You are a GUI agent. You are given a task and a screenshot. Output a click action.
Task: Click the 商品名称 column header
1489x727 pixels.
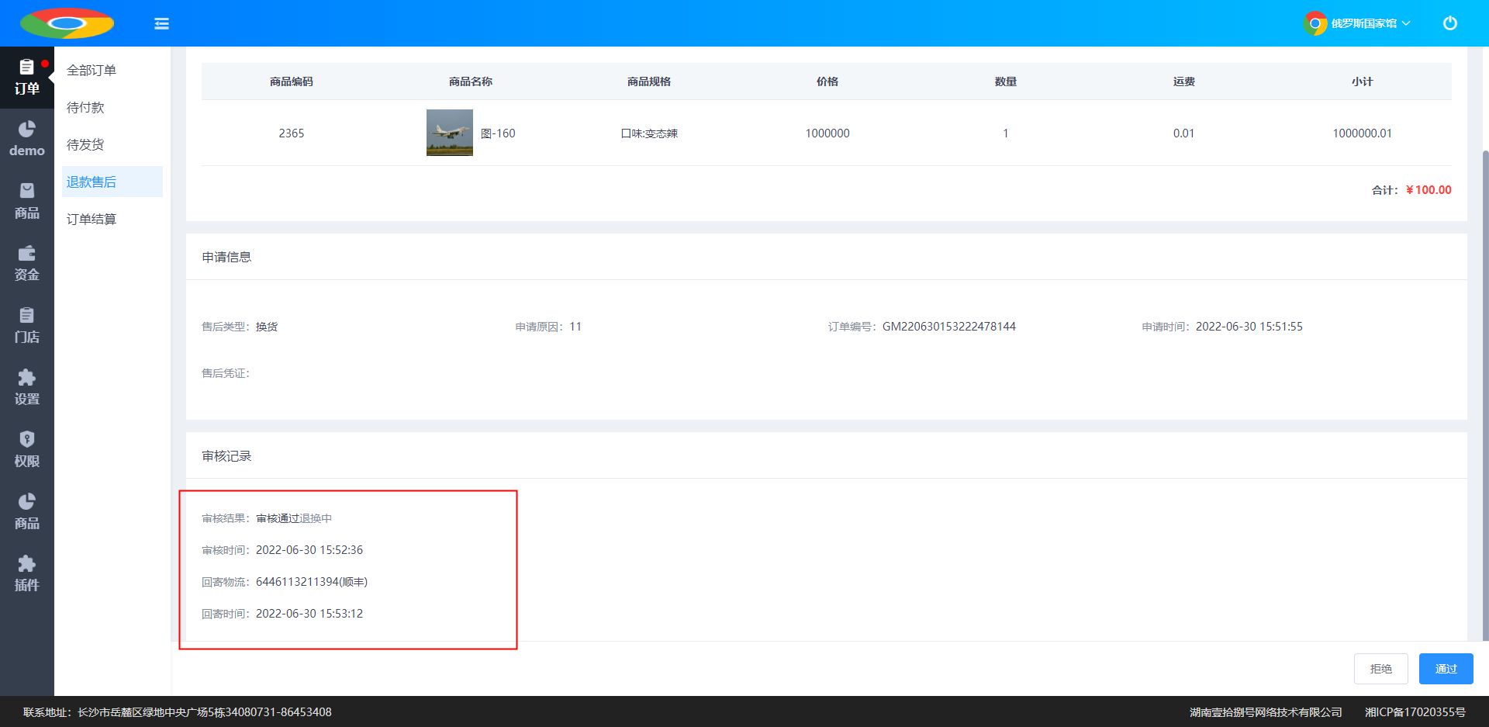click(x=471, y=81)
